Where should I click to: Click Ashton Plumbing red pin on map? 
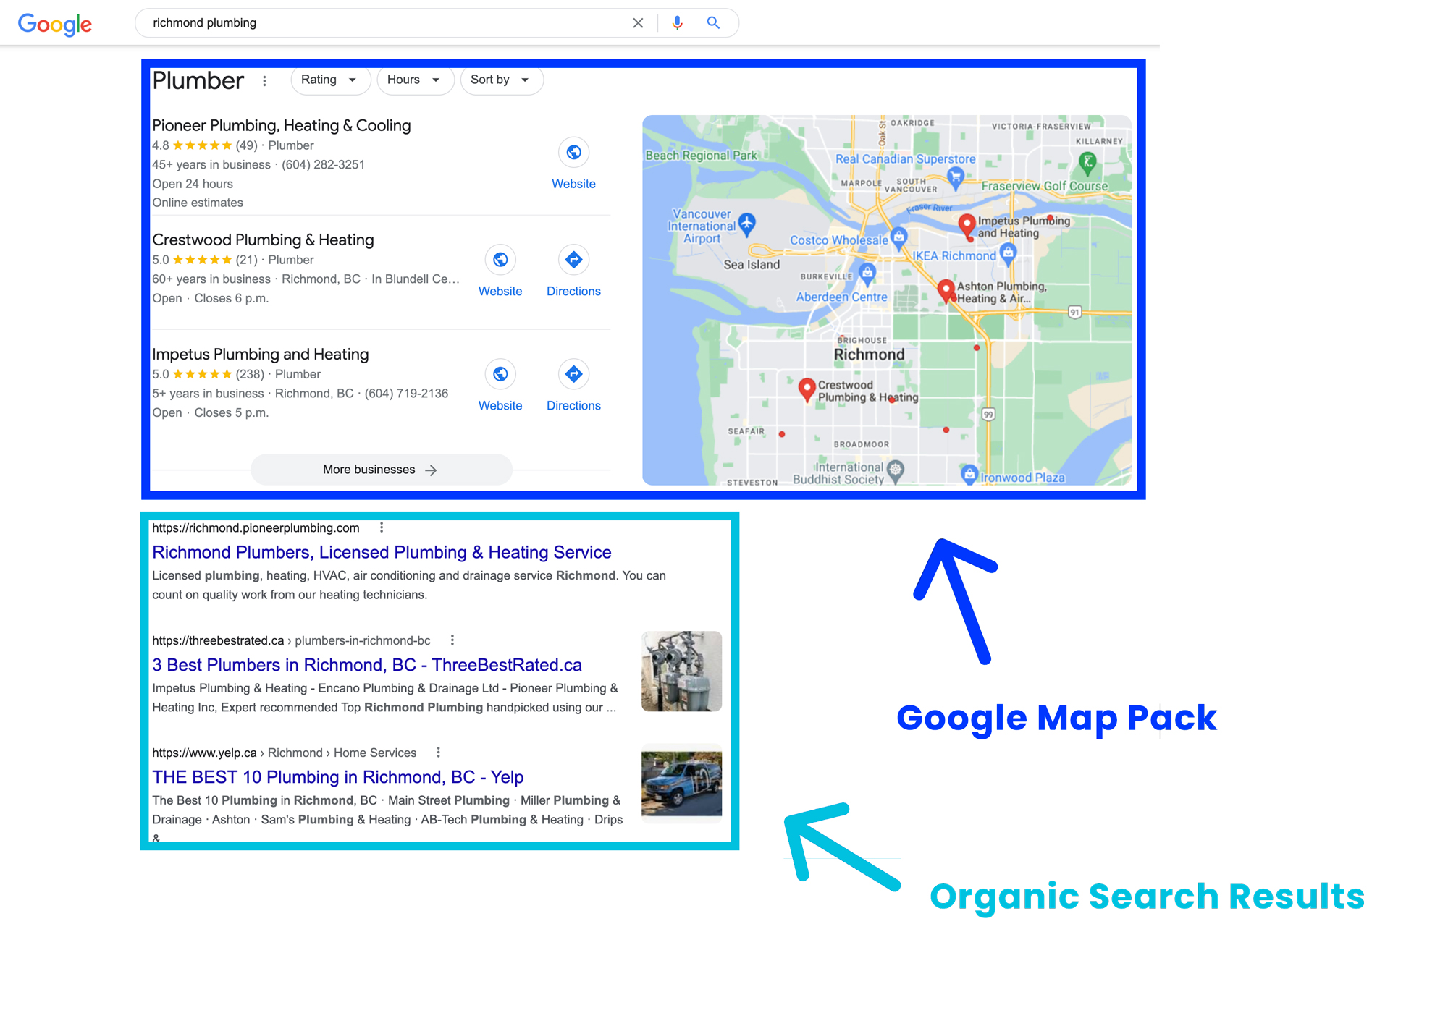coord(946,290)
